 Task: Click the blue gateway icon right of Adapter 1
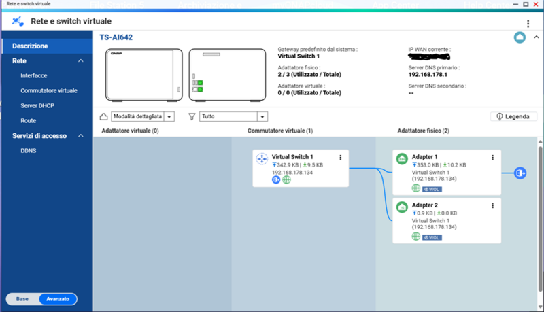(x=521, y=173)
